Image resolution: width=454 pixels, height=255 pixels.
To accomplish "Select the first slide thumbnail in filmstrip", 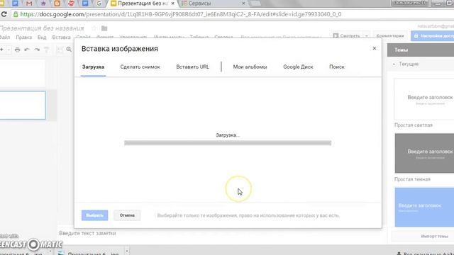I will 23,73.
